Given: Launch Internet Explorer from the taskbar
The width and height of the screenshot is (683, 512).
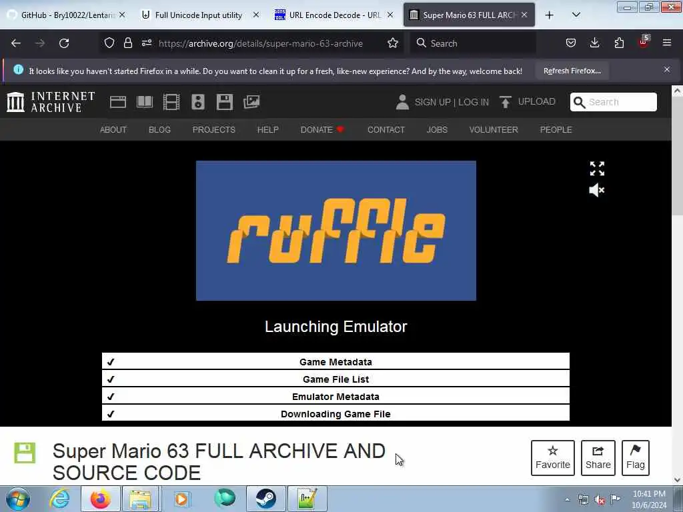Looking at the screenshot, I should 59,499.
